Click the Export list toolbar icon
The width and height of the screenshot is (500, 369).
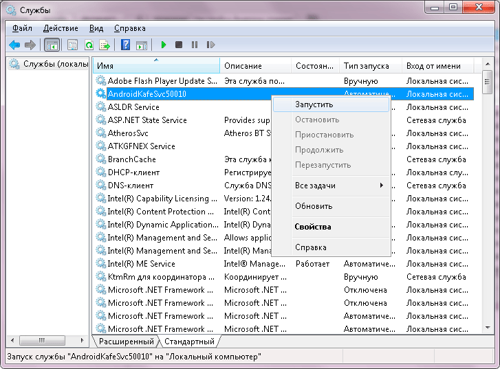click(105, 45)
